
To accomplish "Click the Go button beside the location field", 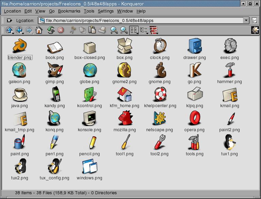I will [254, 20].
